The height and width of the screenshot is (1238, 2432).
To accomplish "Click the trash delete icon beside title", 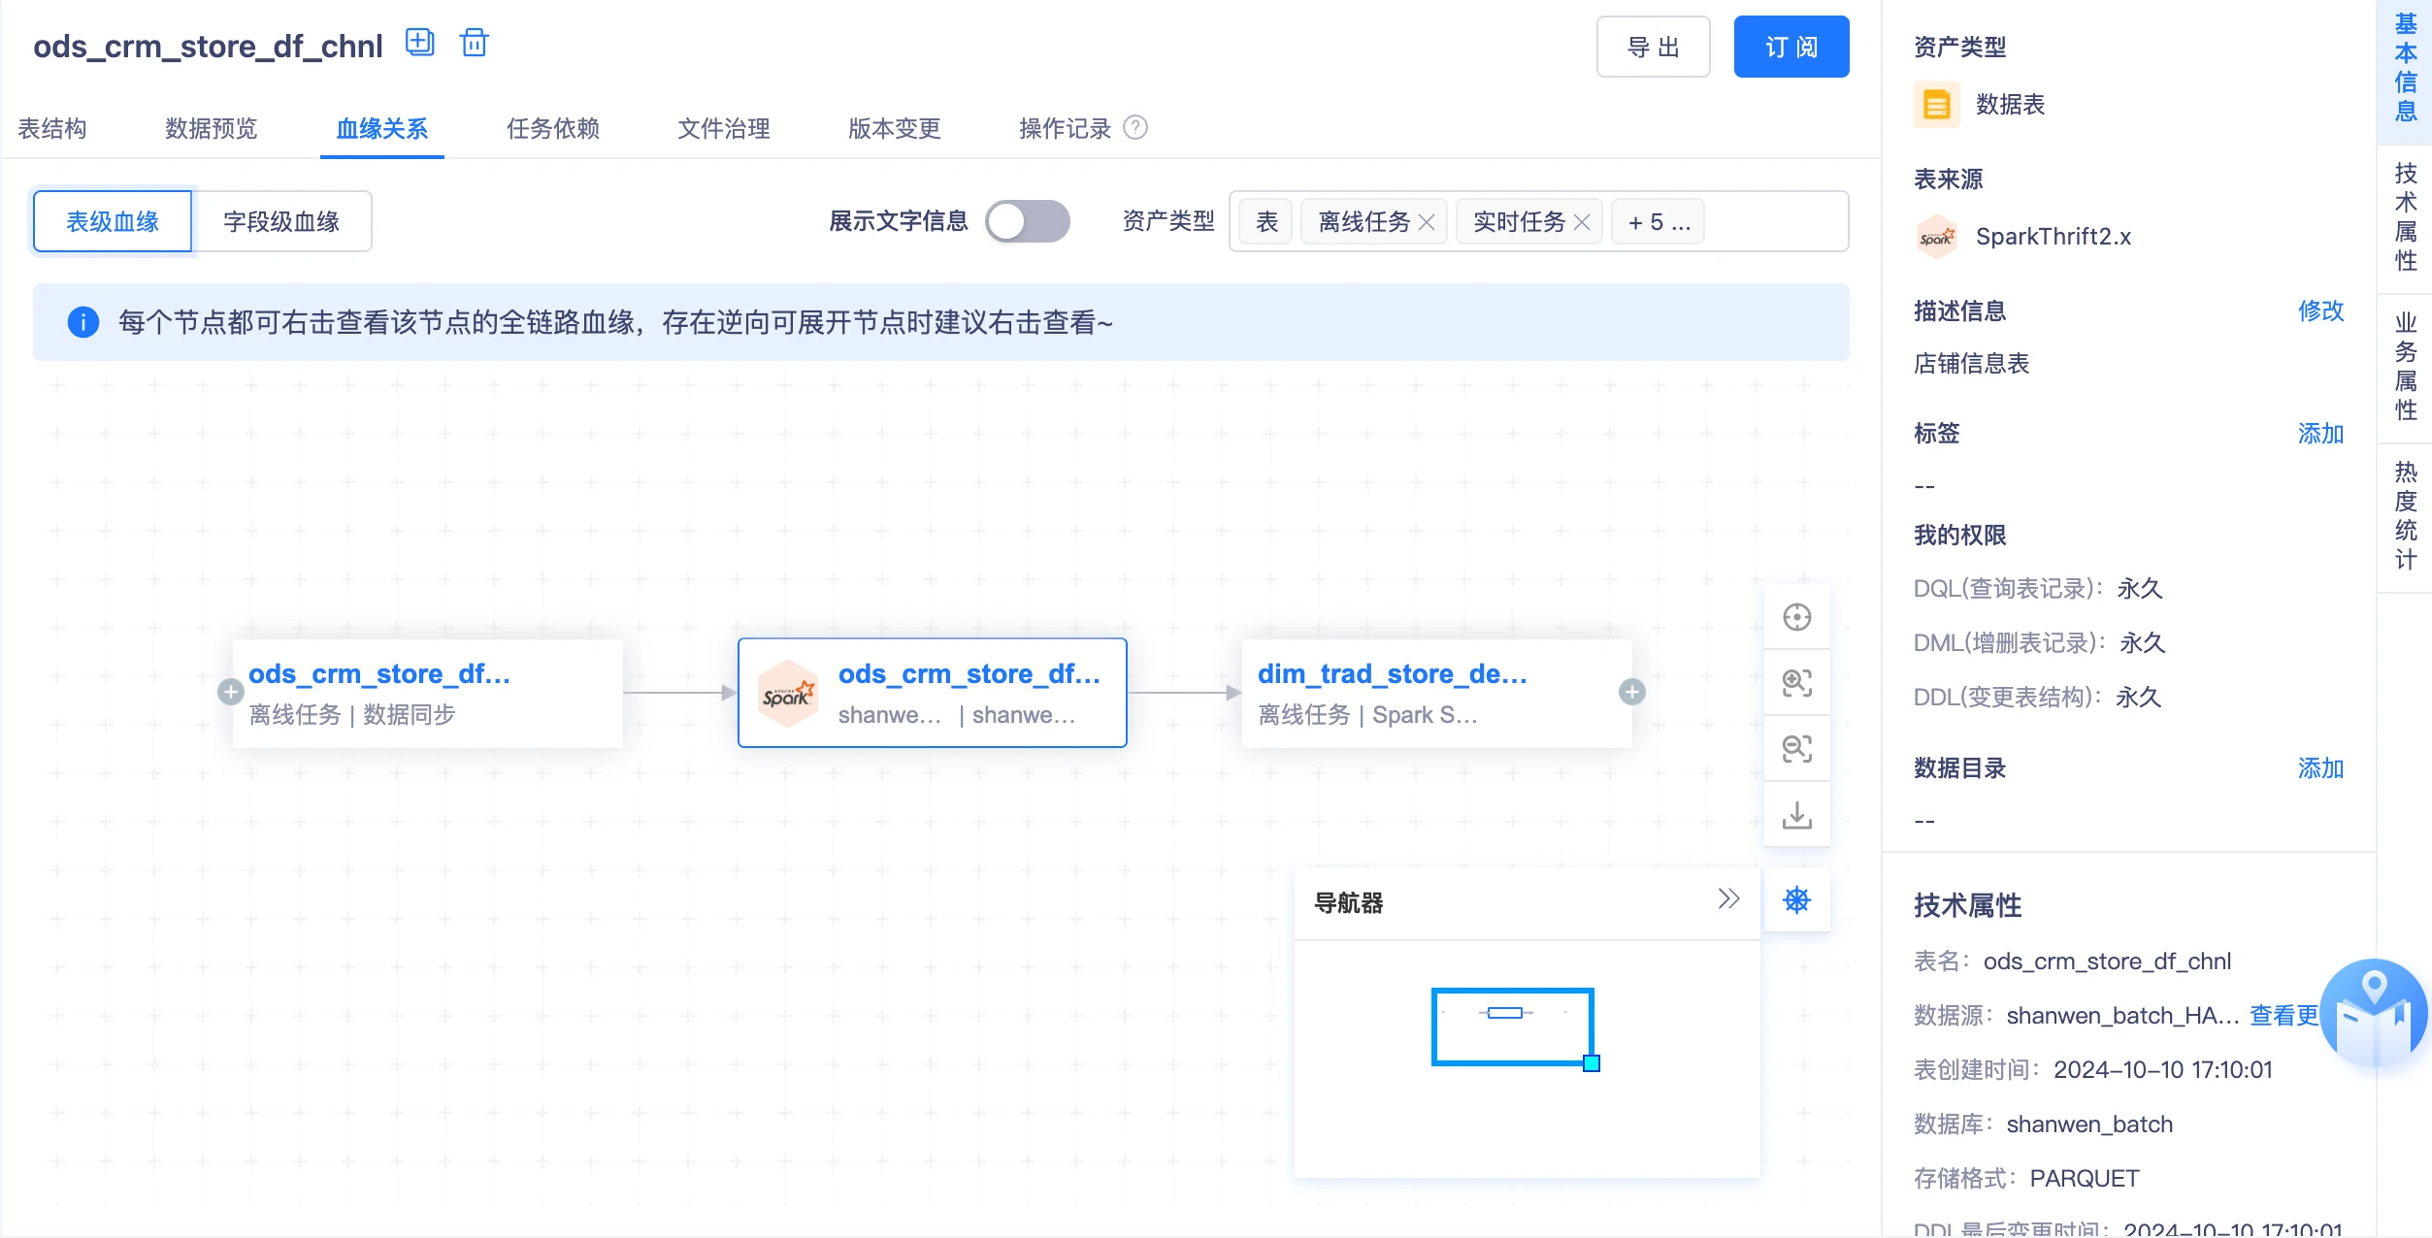I will pyautogui.click(x=474, y=44).
